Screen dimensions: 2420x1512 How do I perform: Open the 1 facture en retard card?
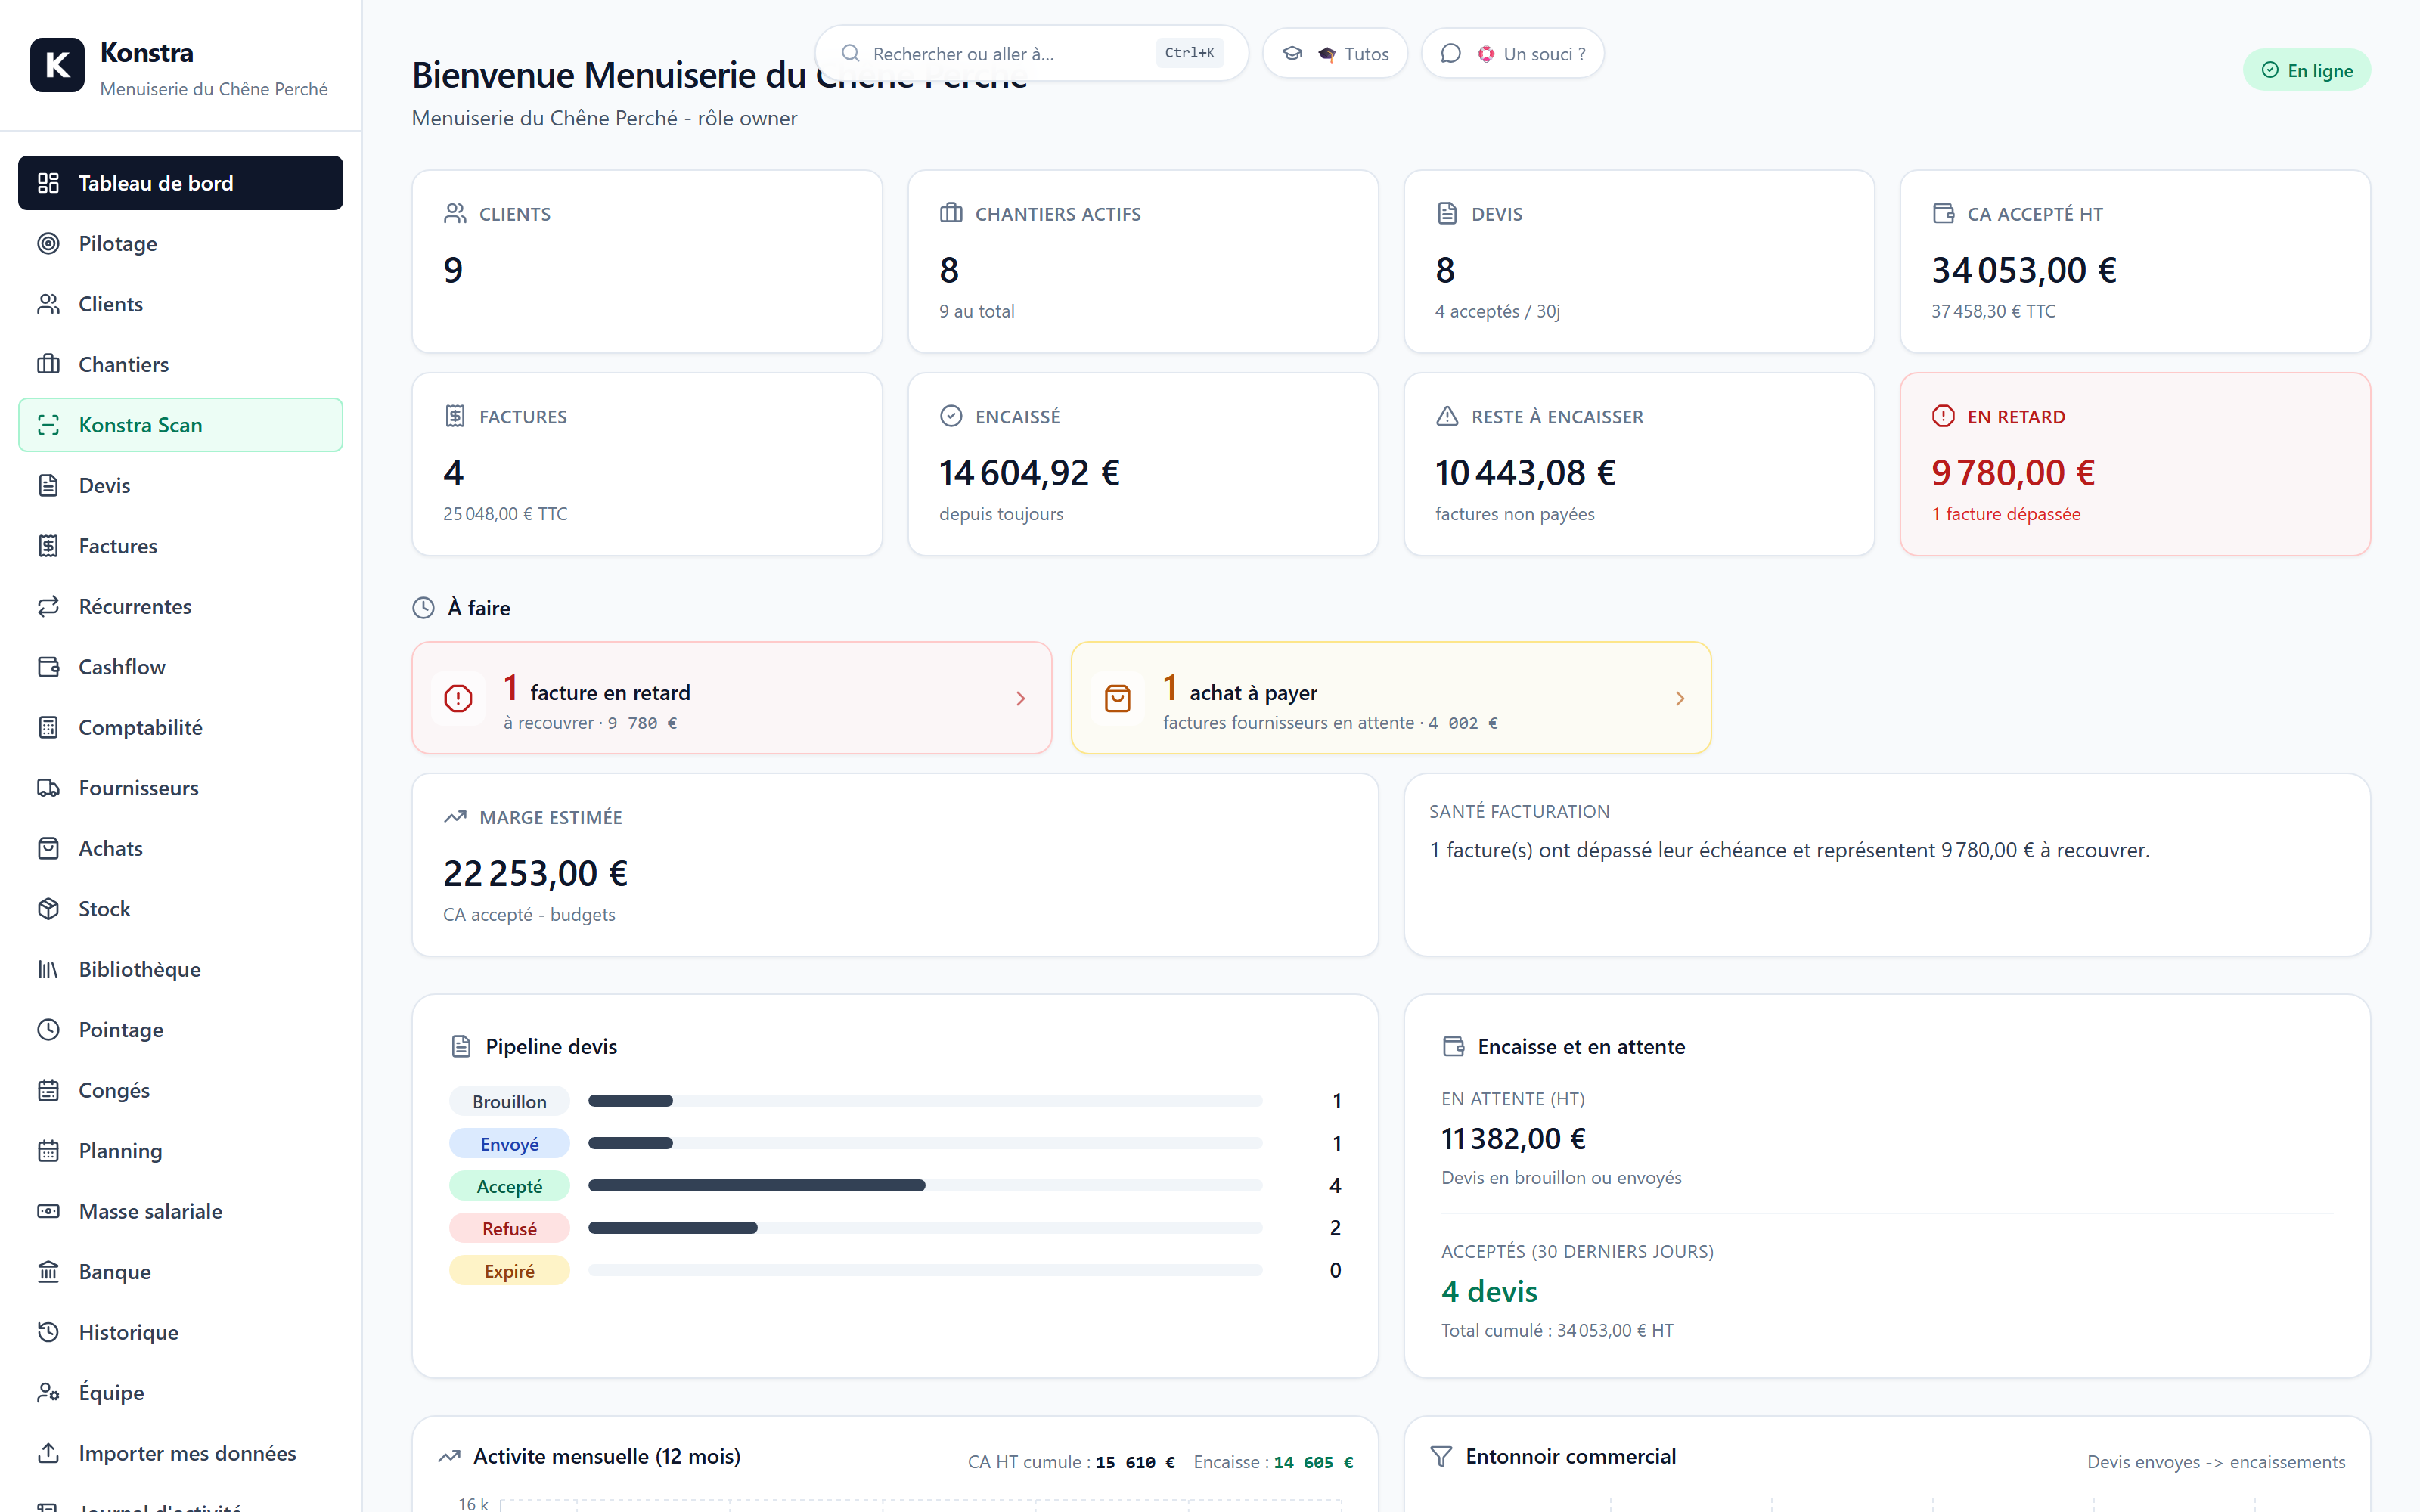coord(732,698)
